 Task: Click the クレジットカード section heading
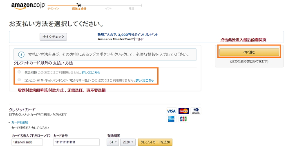(x=22, y=110)
